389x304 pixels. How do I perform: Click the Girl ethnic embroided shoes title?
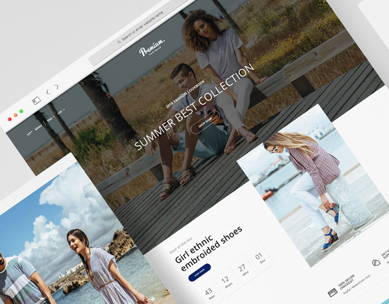(x=209, y=249)
